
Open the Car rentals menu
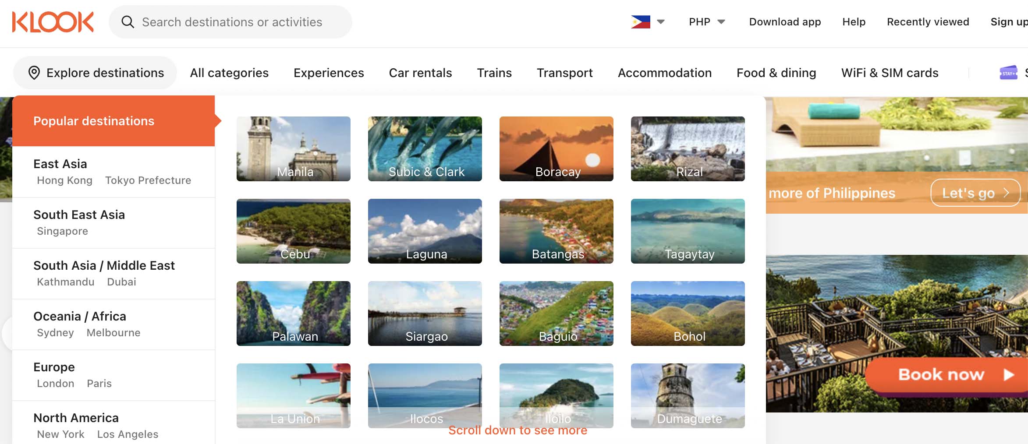pos(420,73)
